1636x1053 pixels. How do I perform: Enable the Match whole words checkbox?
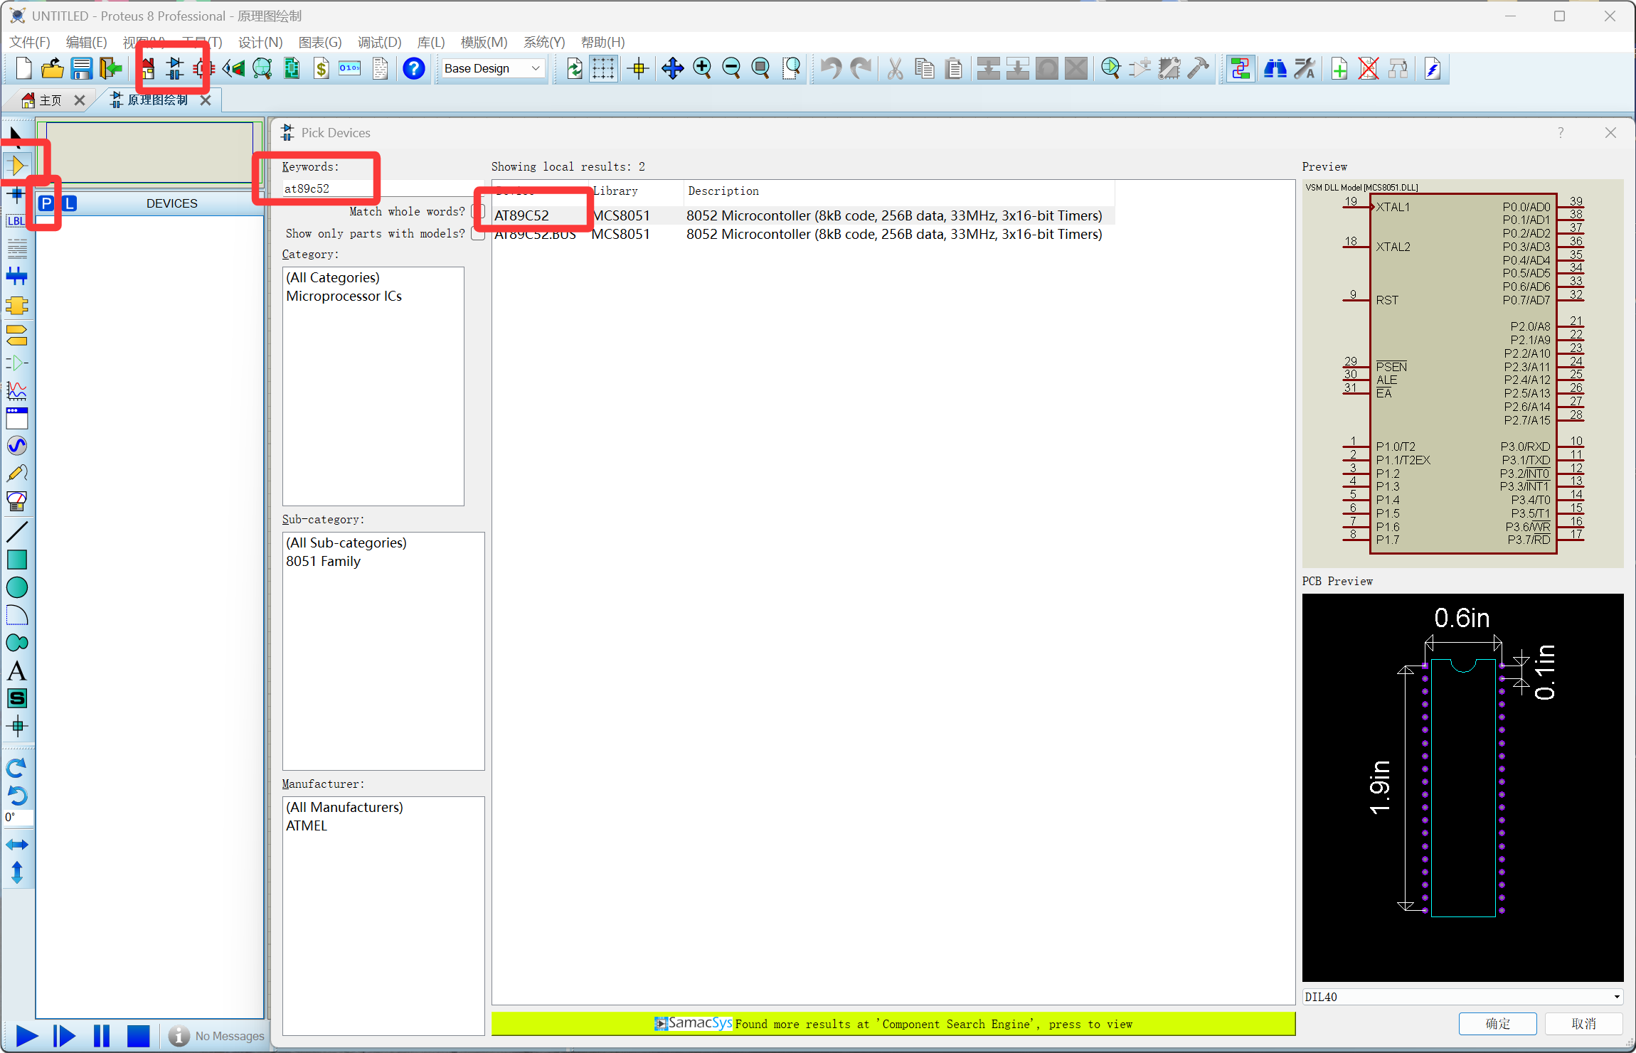pos(478,210)
